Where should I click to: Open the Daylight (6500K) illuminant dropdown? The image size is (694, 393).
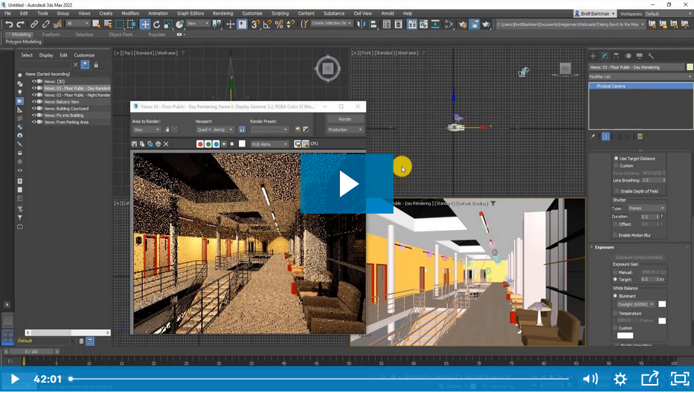(x=635, y=304)
